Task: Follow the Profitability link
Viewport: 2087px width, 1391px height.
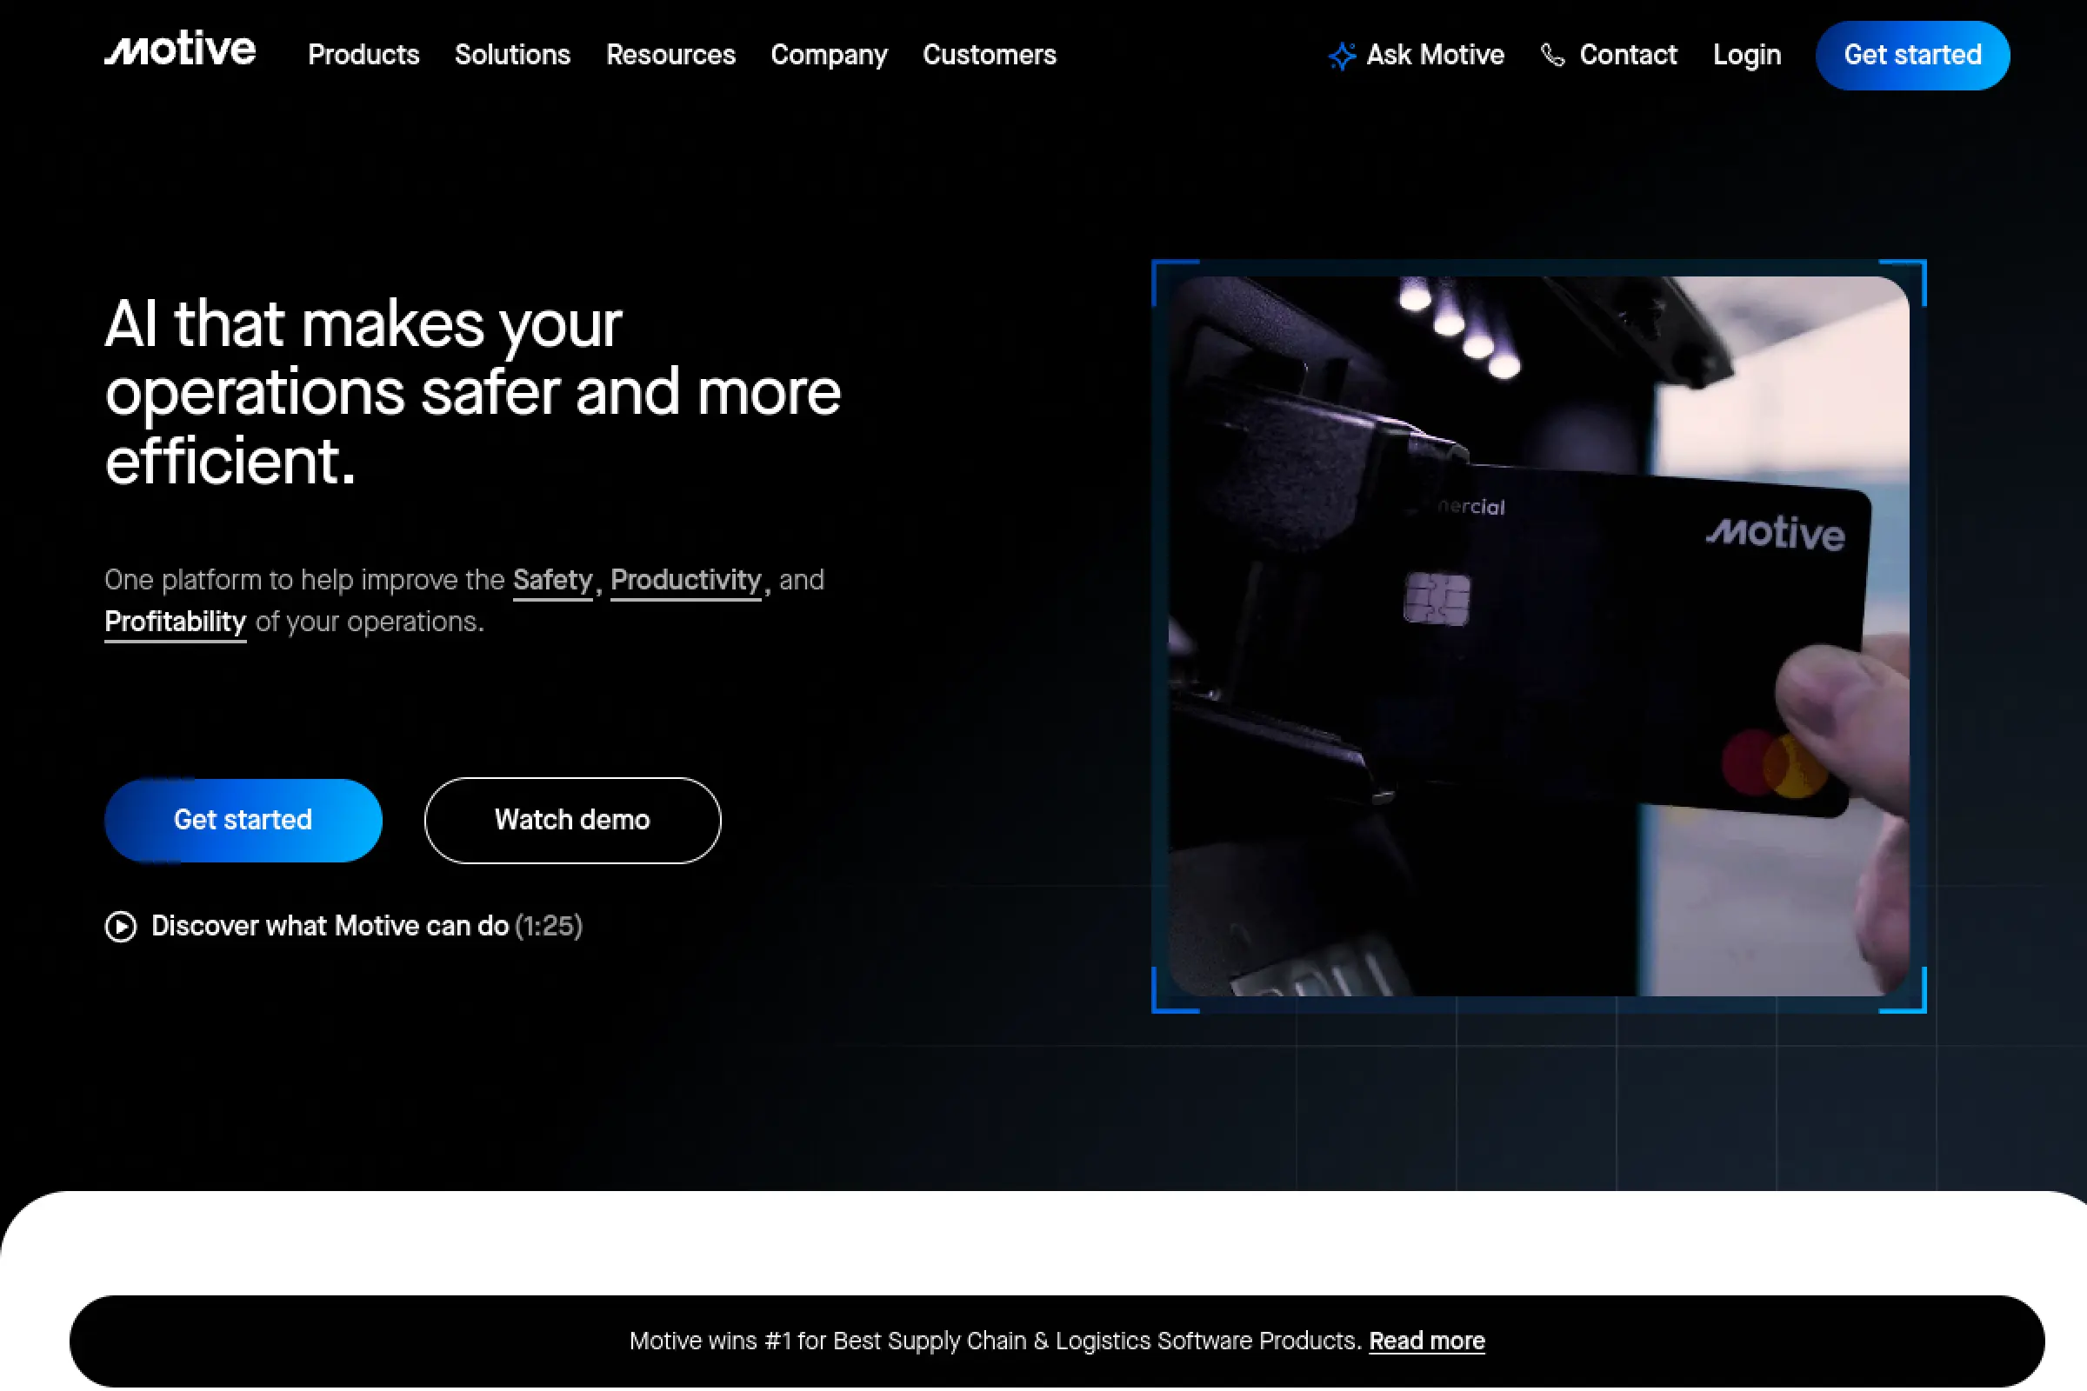Action: (x=175, y=622)
